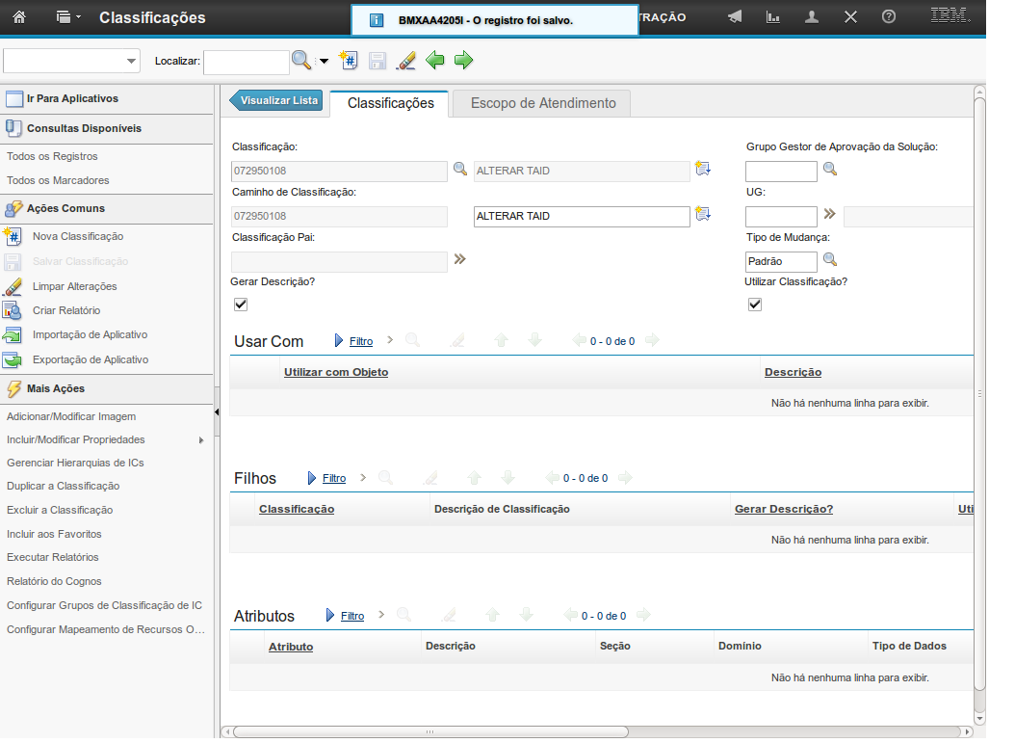Uncheck the Utilizar Classificação checkbox
The image size is (1015, 743).
tap(755, 305)
